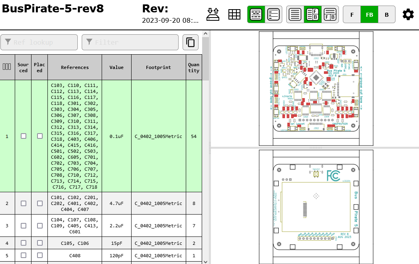The width and height of the screenshot is (419, 264).
Task: Select the 2.2uF value cell
Action: point(116,226)
